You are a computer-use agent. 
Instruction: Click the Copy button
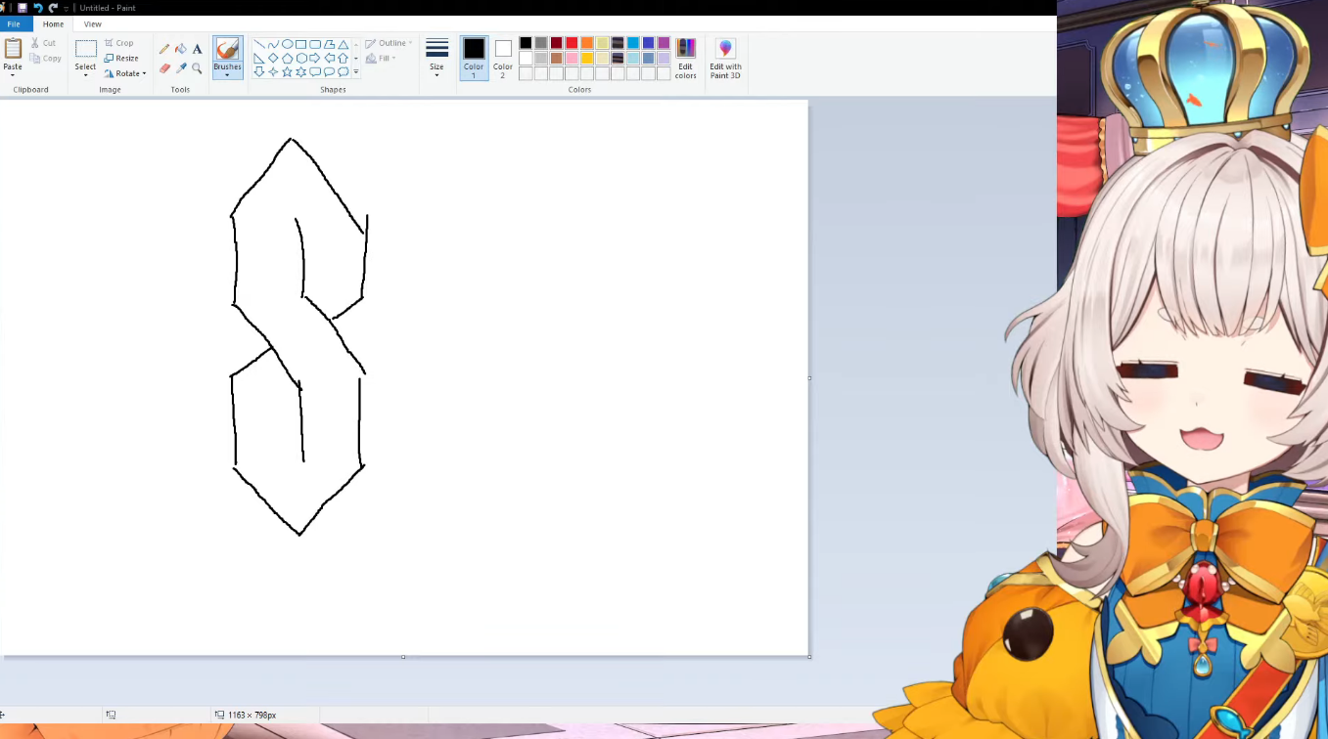pos(46,59)
